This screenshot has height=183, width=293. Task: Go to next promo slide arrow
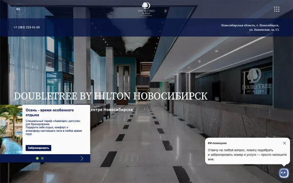[82, 158]
